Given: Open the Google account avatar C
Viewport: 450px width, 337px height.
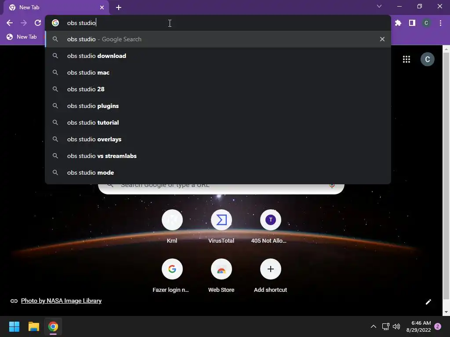Looking at the screenshot, I should (x=427, y=59).
